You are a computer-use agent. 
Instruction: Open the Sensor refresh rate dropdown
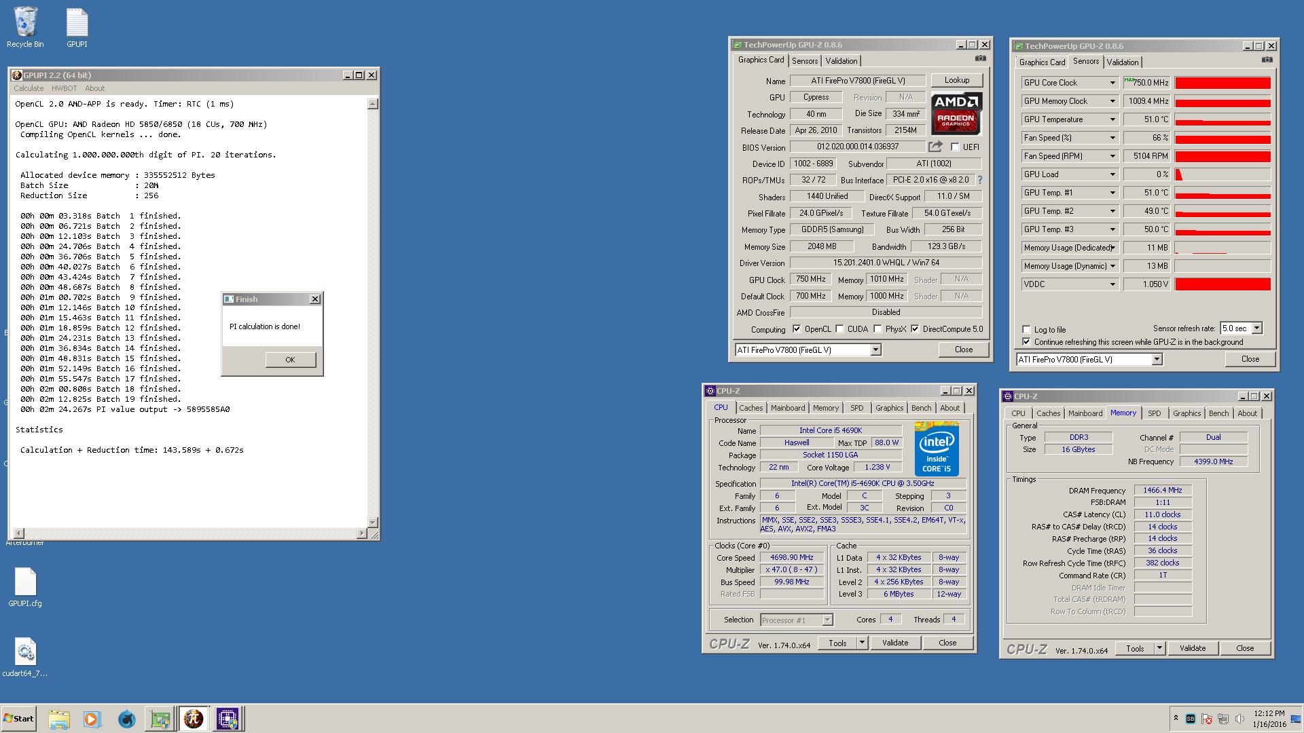1256,328
